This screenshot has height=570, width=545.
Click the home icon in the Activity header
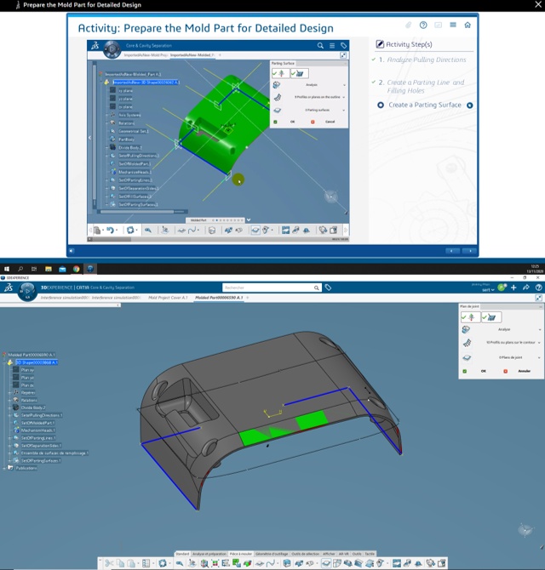(468, 25)
